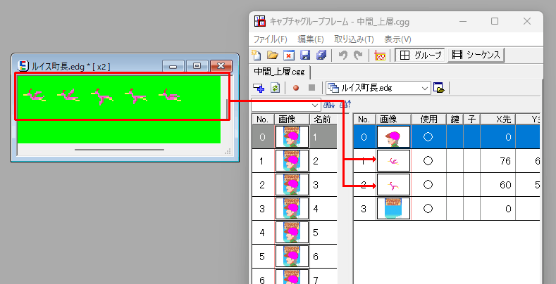Toggle the 使用 circle in frame row 1

click(428, 161)
